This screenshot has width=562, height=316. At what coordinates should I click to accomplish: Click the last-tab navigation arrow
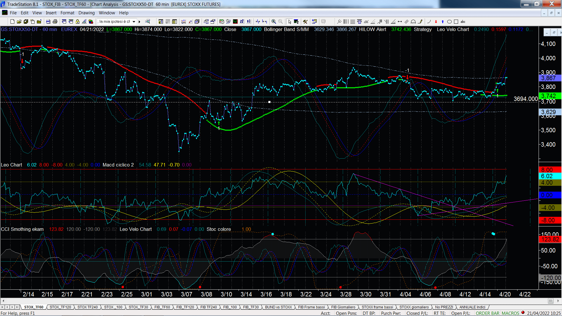17,307
